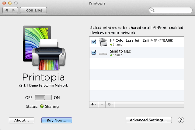This screenshot has height=130, width=195.
Task: Click in the search field
Action: coord(172,10)
